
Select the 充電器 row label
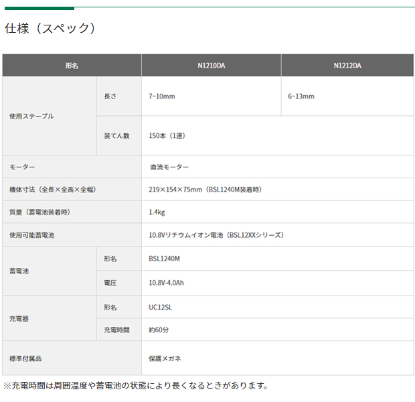(x=19, y=318)
